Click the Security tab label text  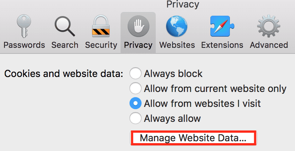click(x=101, y=45)
